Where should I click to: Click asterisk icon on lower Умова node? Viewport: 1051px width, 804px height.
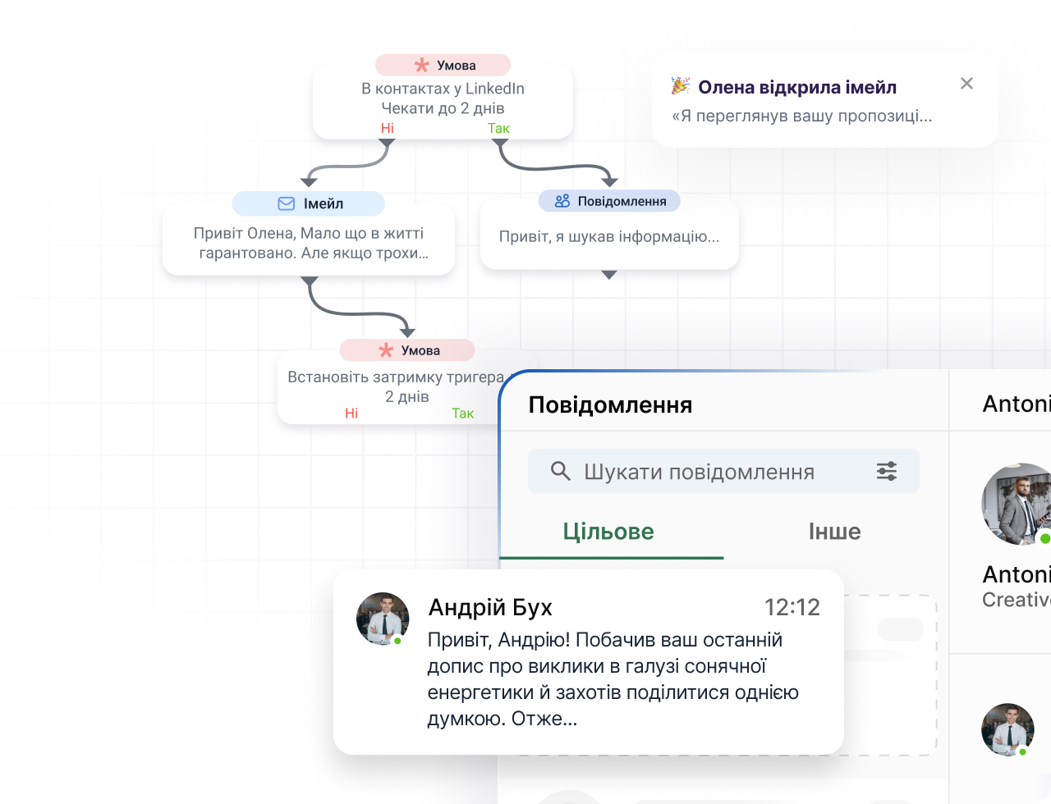coord(386,350)
